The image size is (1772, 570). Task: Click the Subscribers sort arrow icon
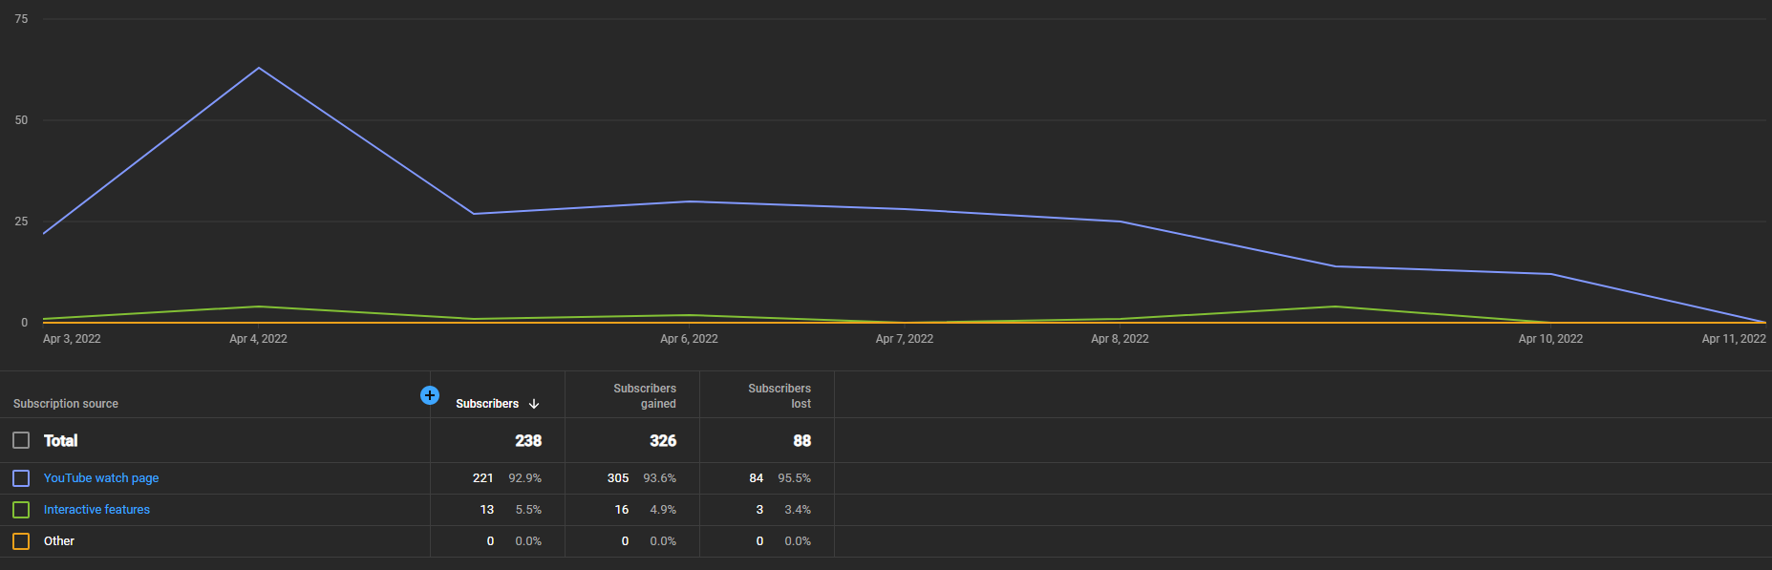point(534,404)
